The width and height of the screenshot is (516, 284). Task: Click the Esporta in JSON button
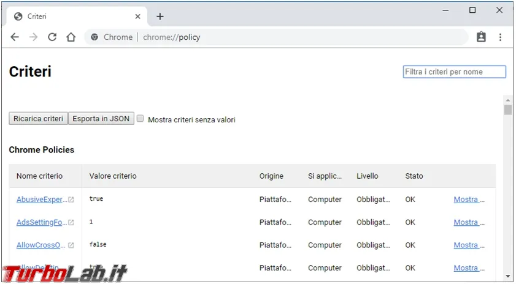[x=101, y=119]
